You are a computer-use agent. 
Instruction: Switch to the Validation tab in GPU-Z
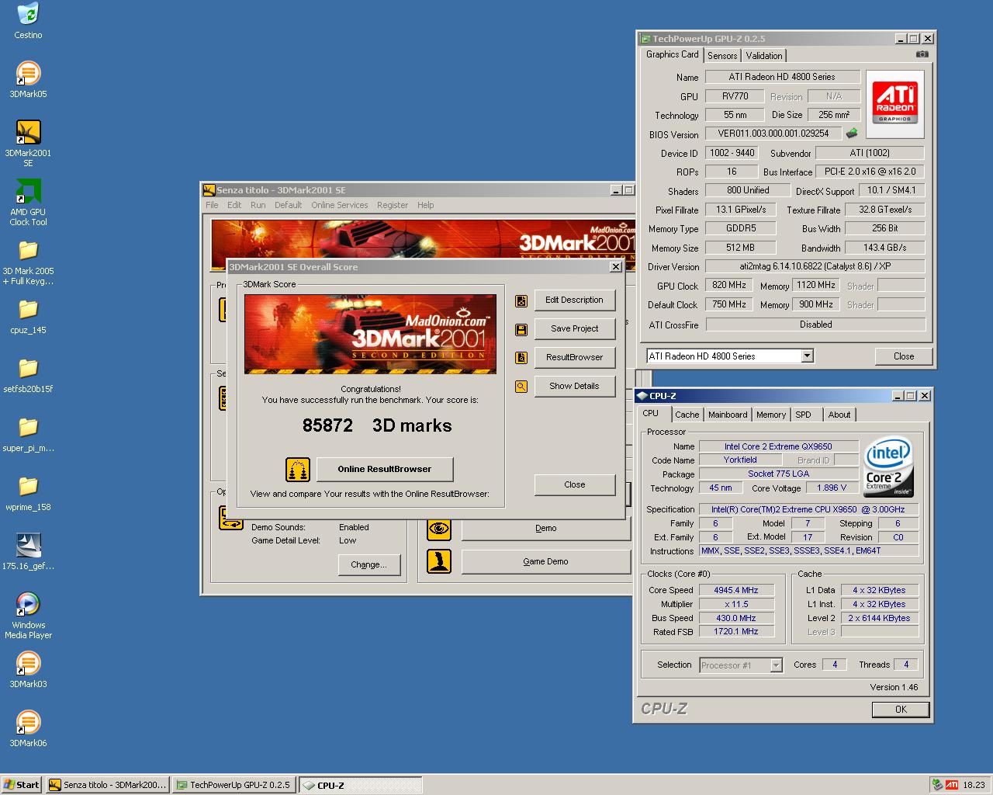[764, 56]
